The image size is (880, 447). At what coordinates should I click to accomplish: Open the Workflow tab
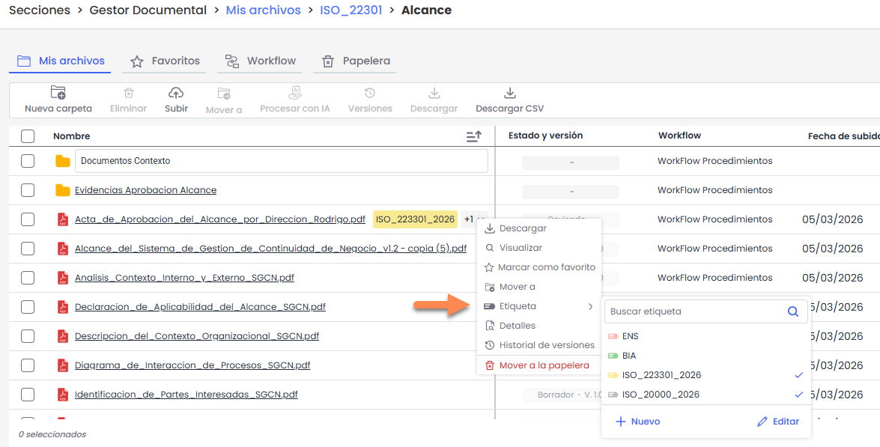[261, 61]
